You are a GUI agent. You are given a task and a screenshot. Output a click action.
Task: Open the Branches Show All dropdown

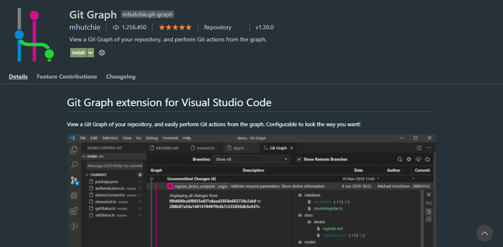click(251, 159)
